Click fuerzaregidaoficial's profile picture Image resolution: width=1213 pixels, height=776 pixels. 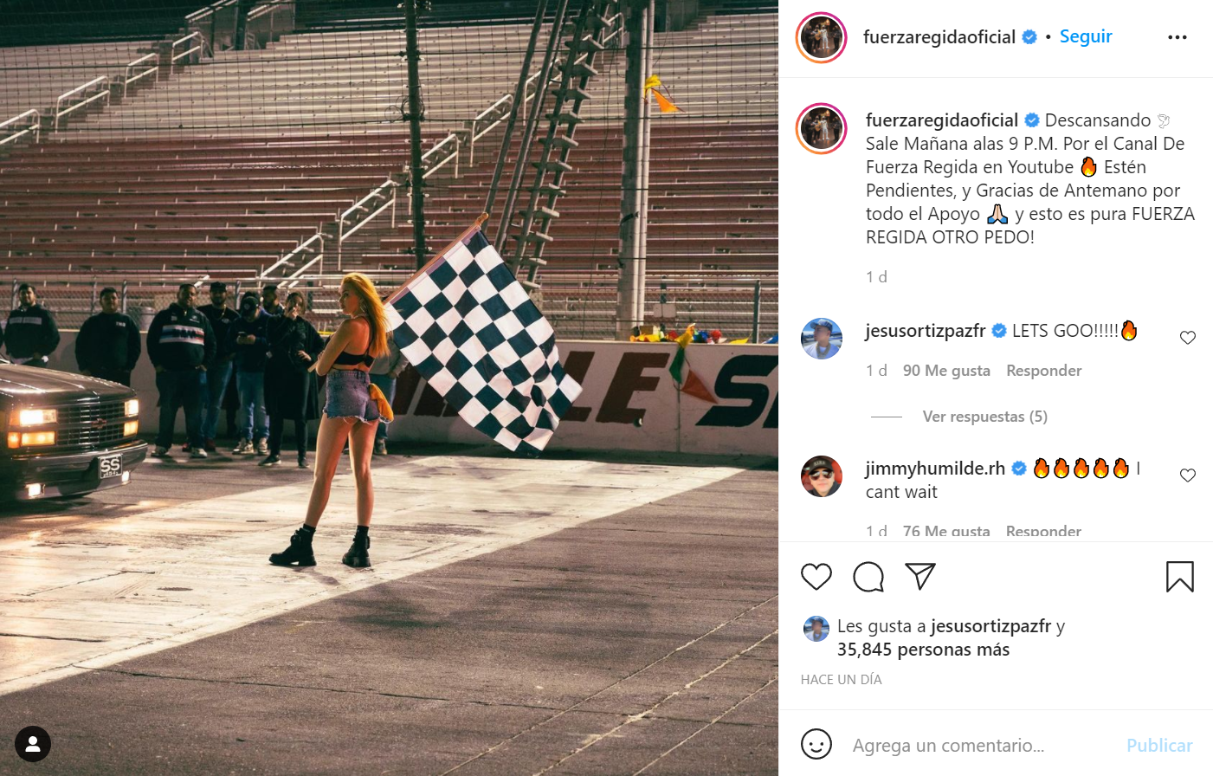pos(821,37)
